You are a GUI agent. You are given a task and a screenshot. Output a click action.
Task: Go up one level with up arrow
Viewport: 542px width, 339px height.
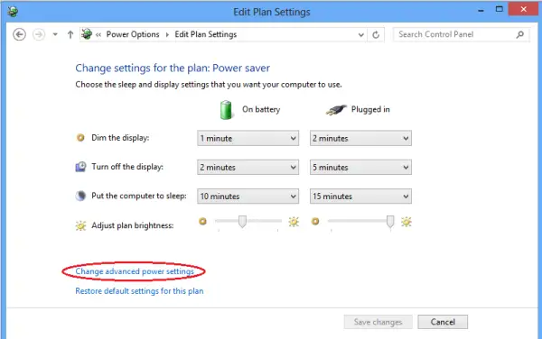pyautogui.click(x=70, y=34)
